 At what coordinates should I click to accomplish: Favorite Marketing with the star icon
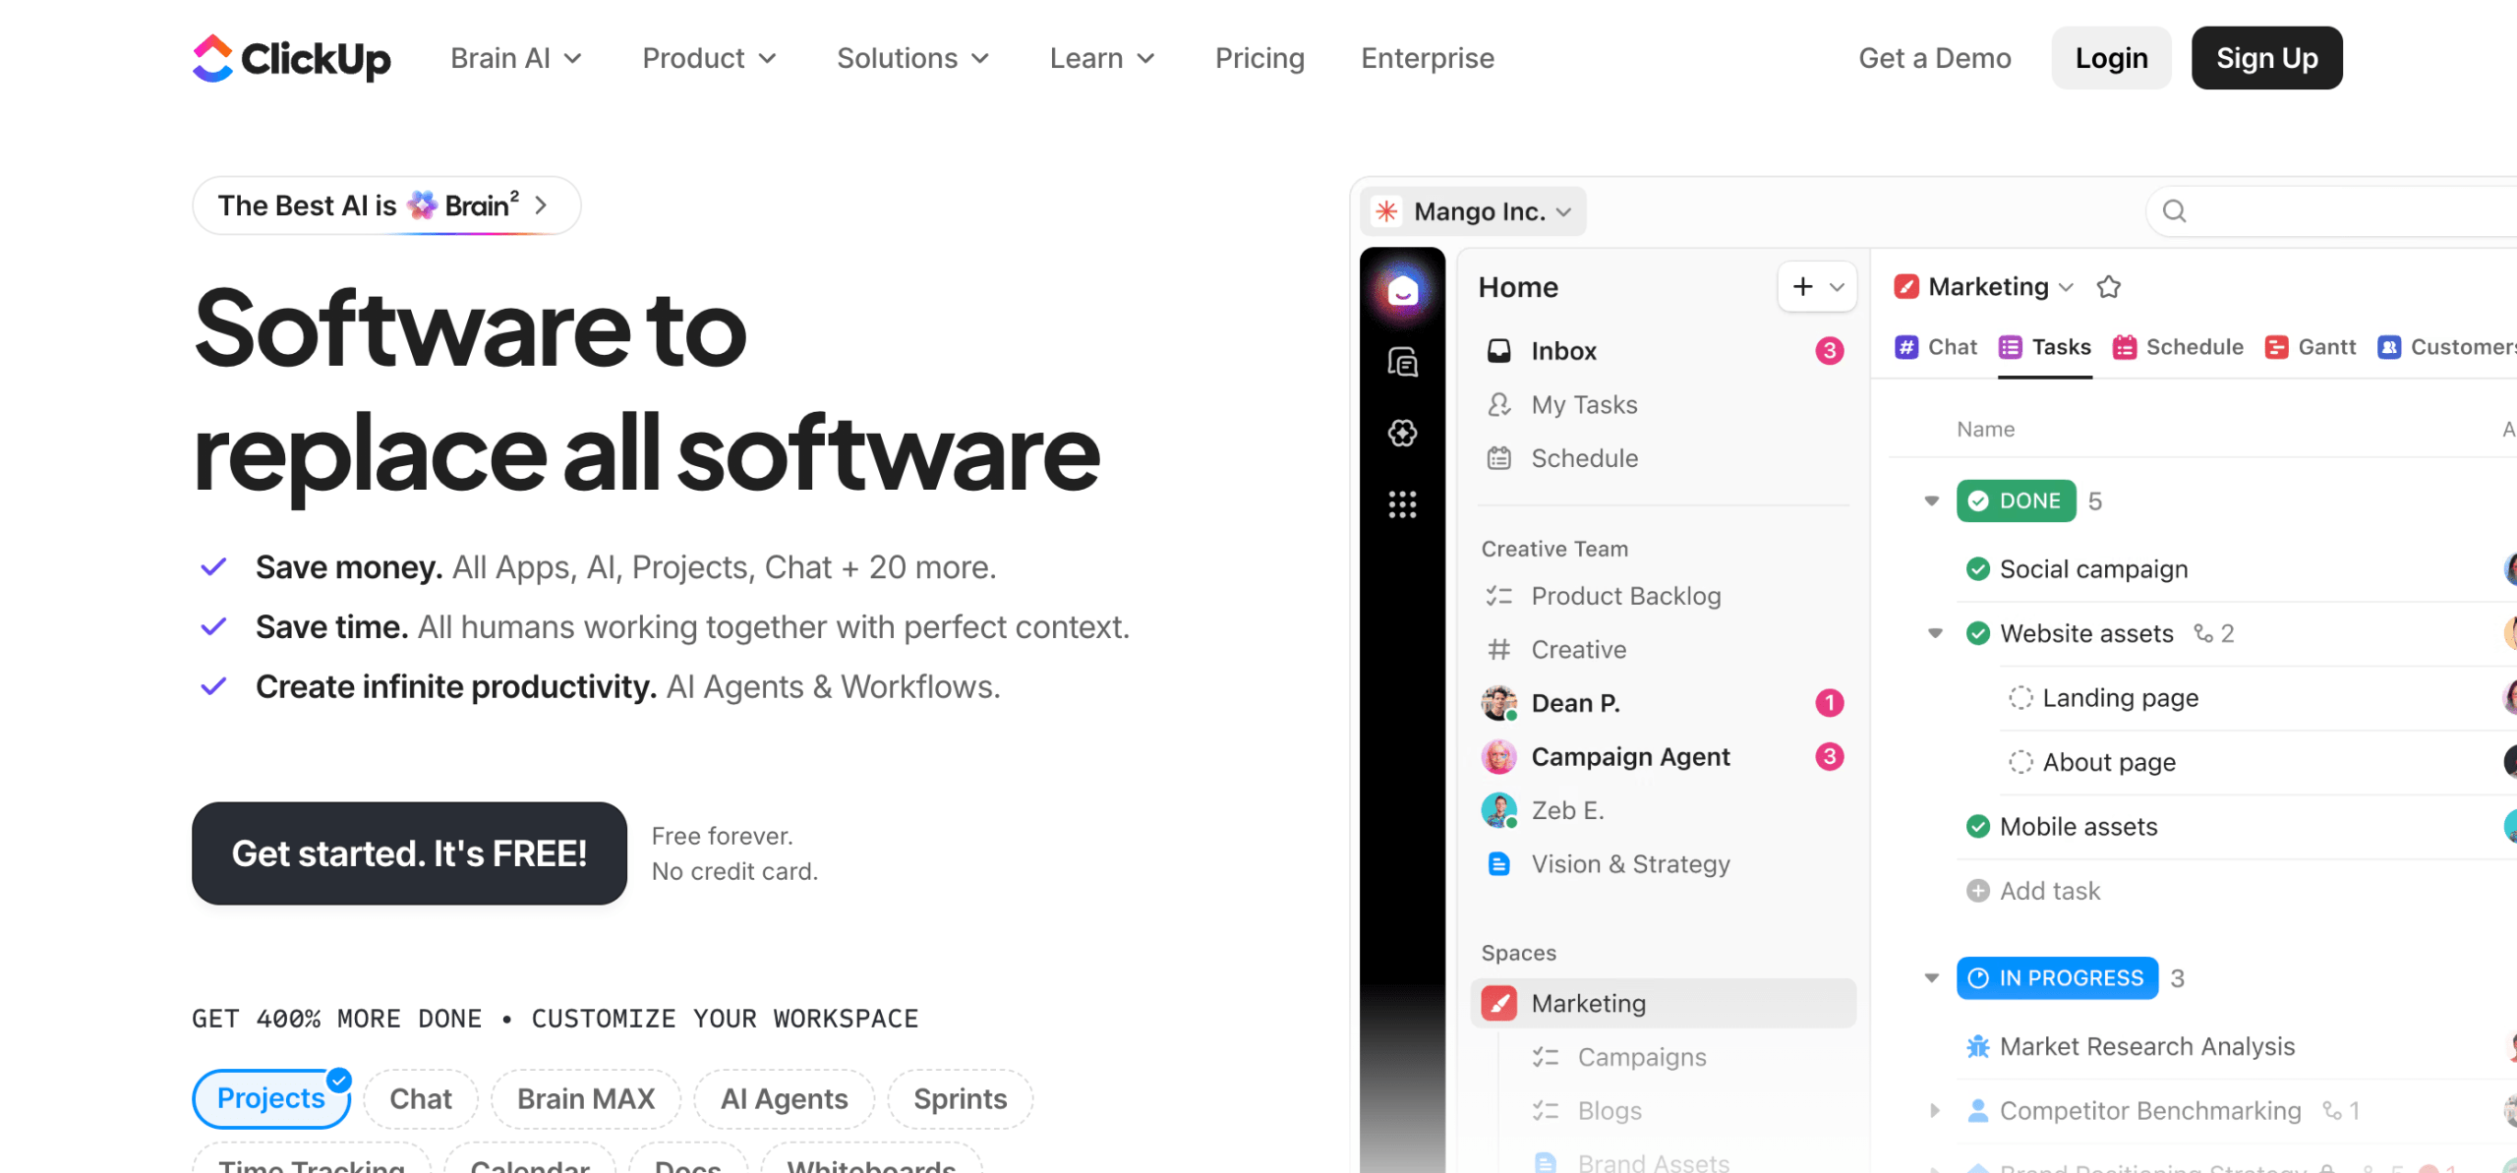click(x=2108, y=287)
